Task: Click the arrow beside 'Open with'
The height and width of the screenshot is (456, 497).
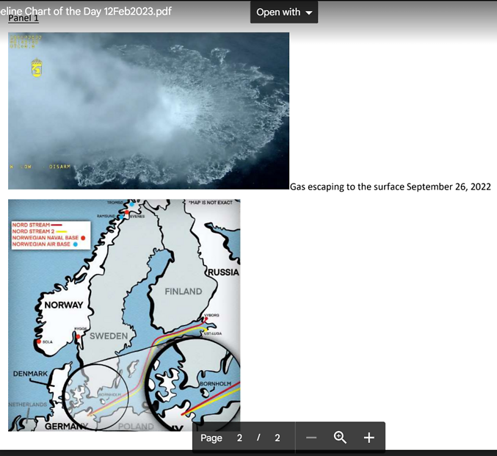Action: click(x=308, y=13)
